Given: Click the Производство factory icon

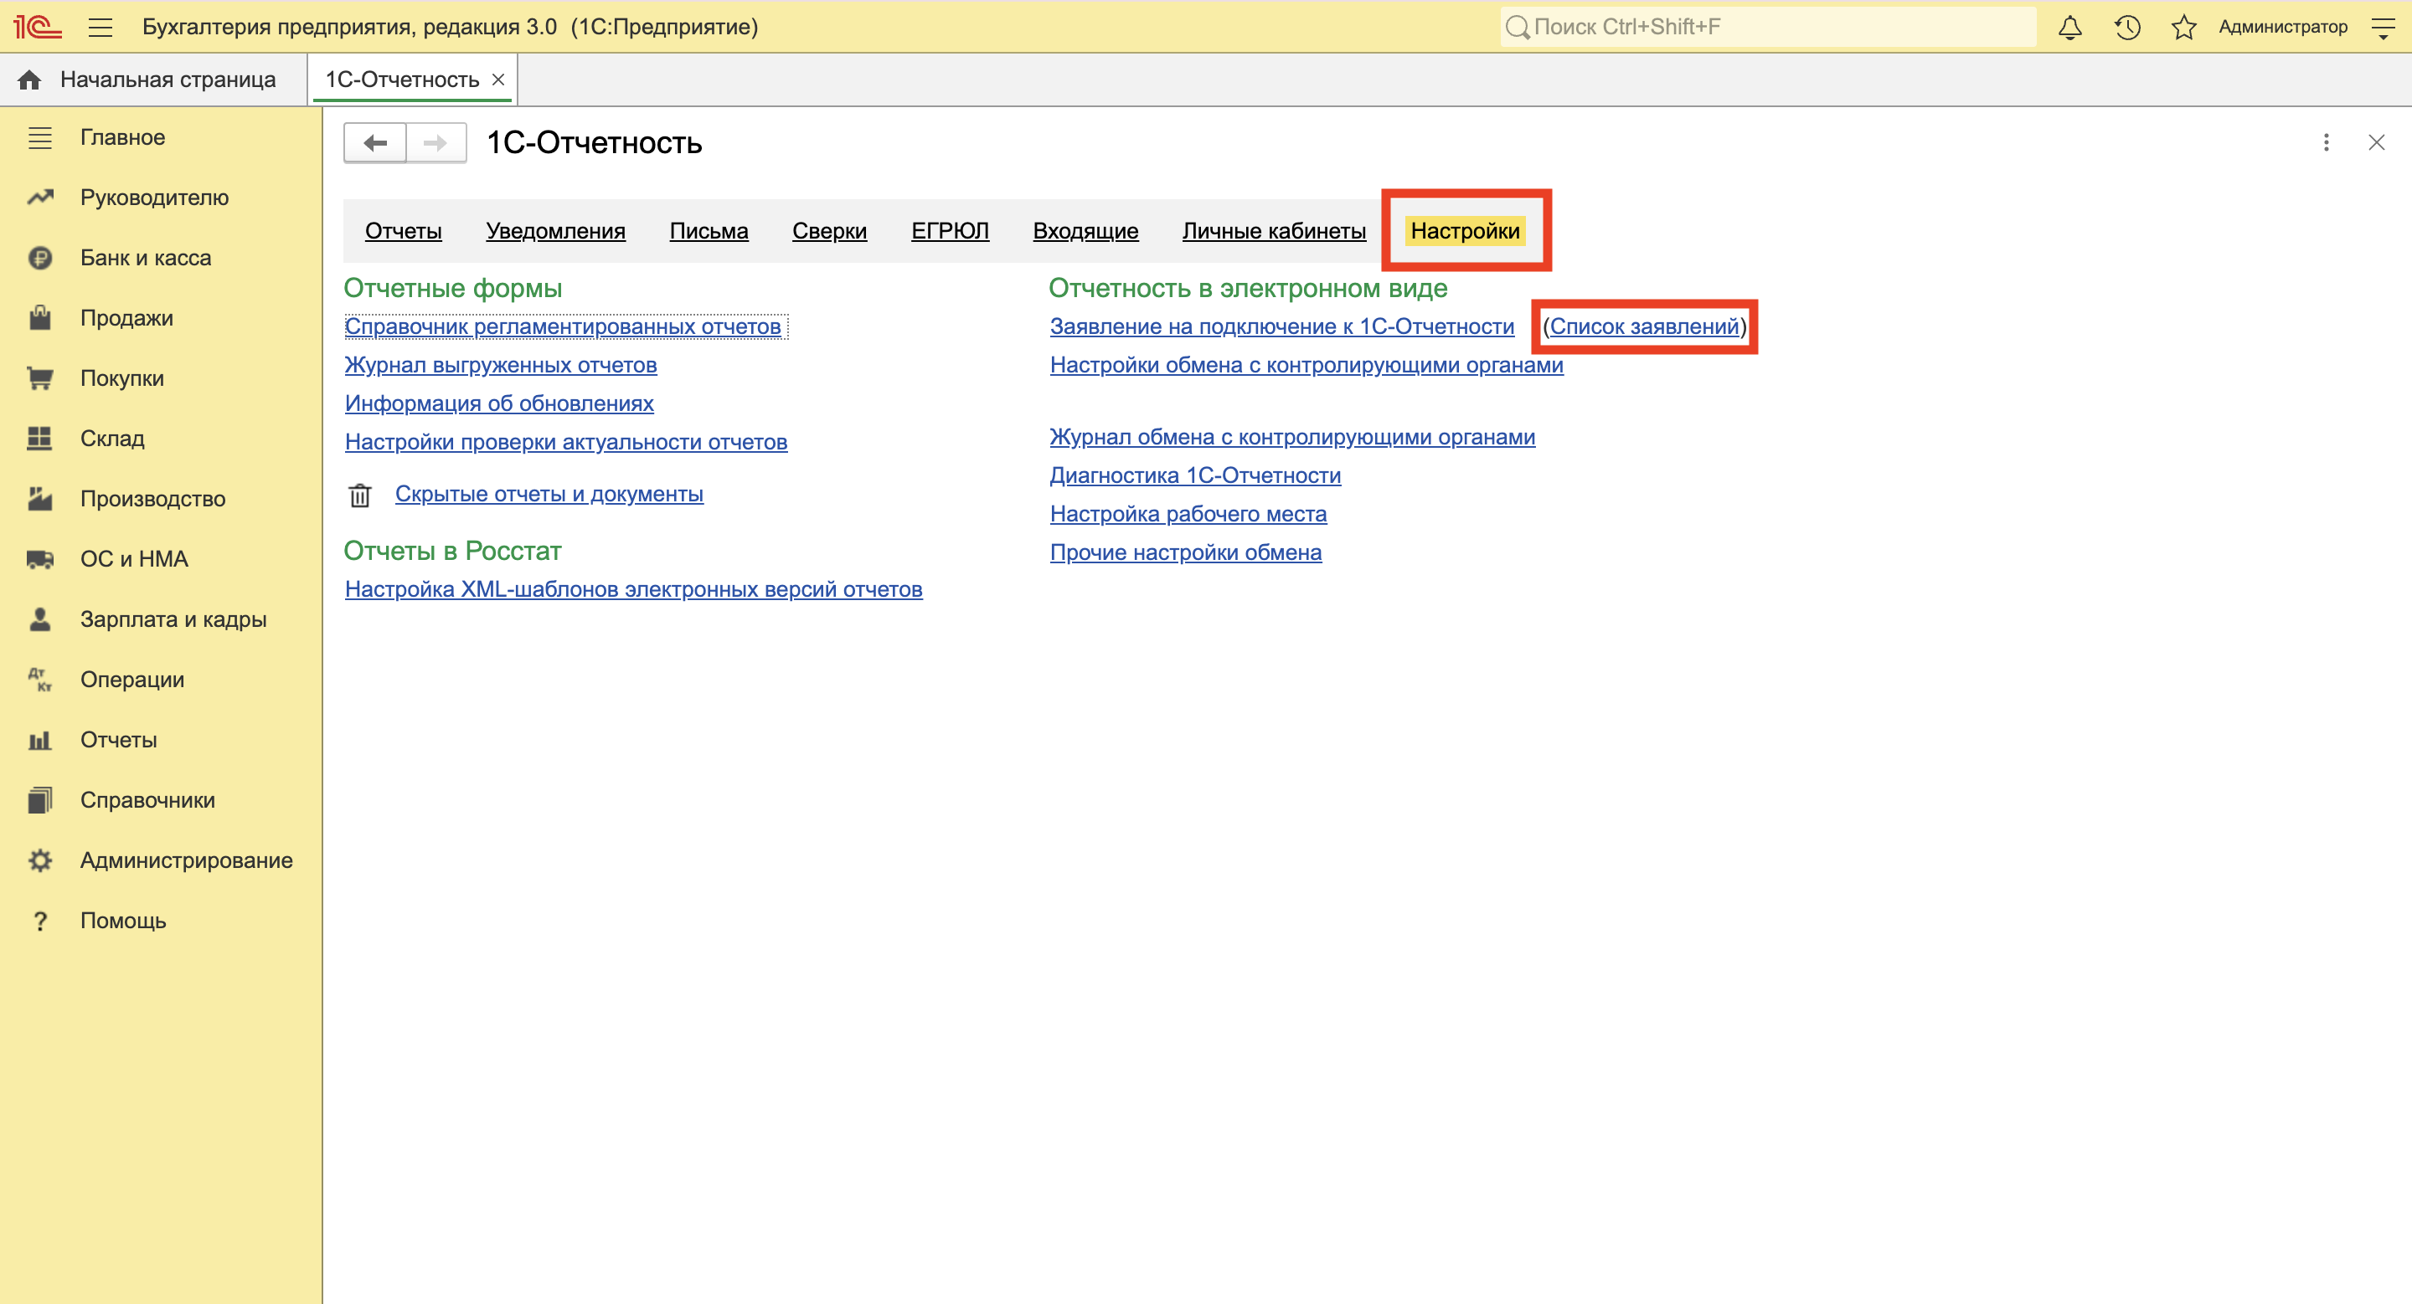Looking at the screenshot, I should [39, 499].
